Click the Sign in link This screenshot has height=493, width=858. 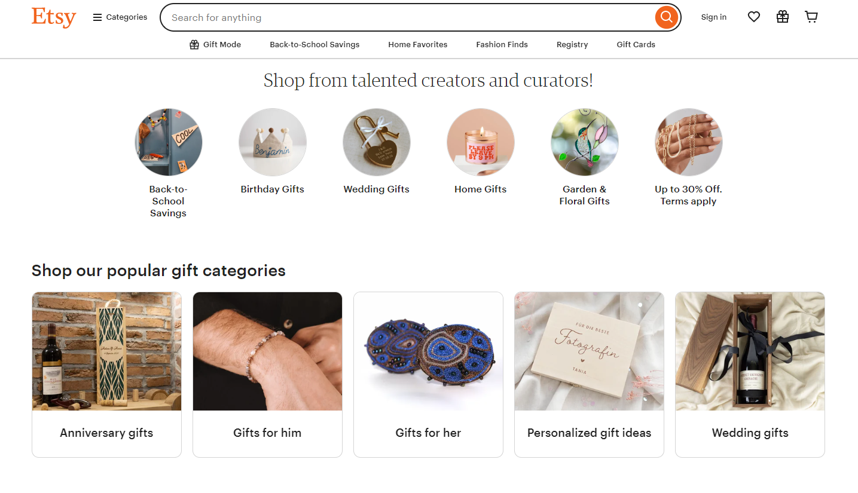(x=713, y=17)
